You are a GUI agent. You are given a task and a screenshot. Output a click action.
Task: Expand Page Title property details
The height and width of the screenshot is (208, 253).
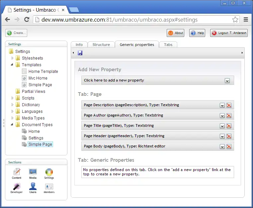click(222, 126)
